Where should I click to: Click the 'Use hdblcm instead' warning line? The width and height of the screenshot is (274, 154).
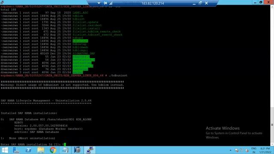[x=62, y=85]
